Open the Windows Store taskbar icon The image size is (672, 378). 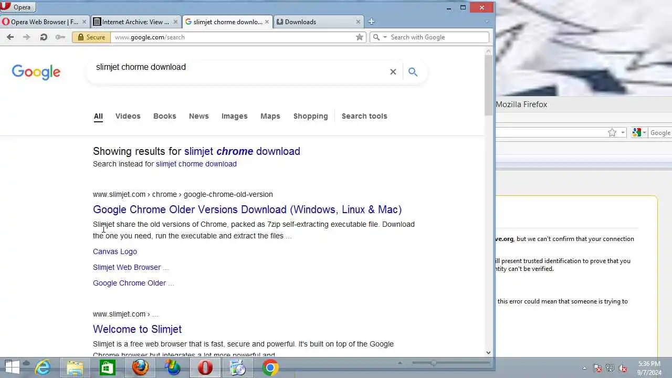[x=108, y=367]
